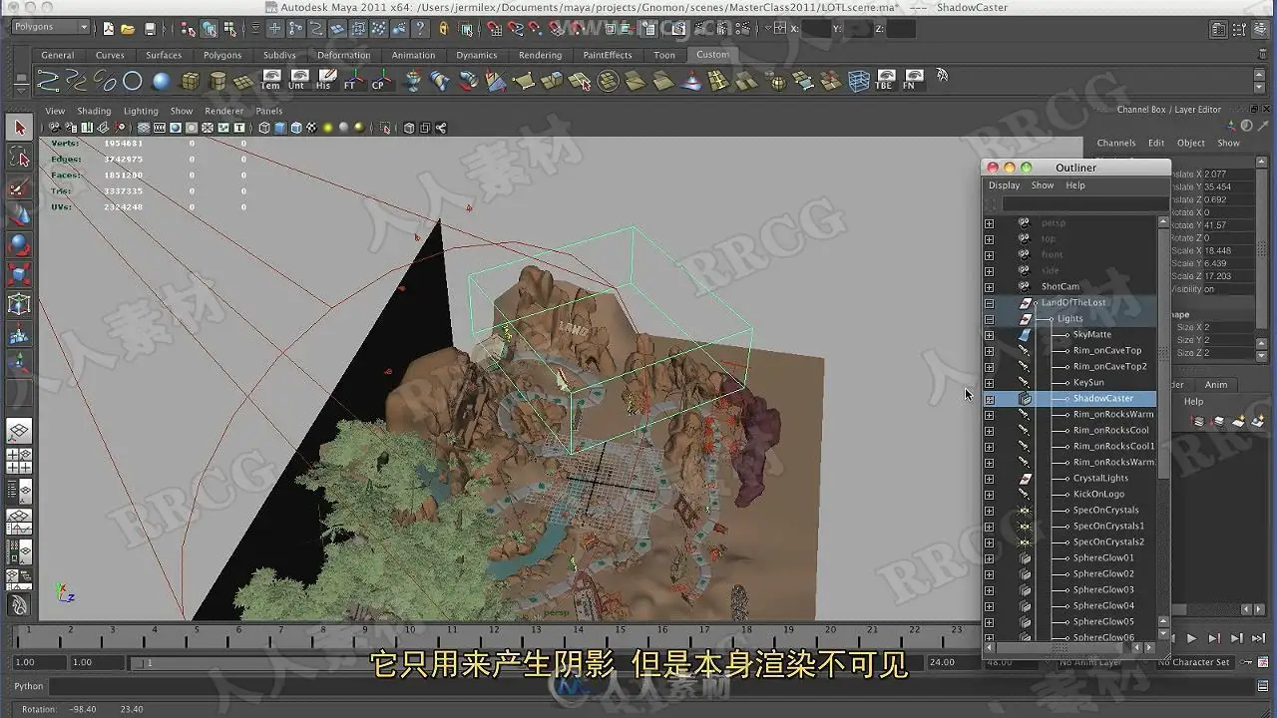Open the Polygons shelf tab

tap(222, 56)
